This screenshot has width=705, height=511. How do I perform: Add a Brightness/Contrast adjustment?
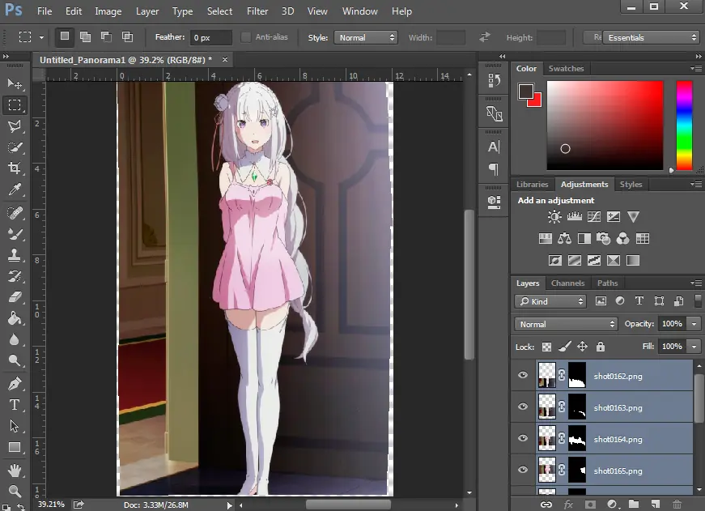tap(554, 217)
